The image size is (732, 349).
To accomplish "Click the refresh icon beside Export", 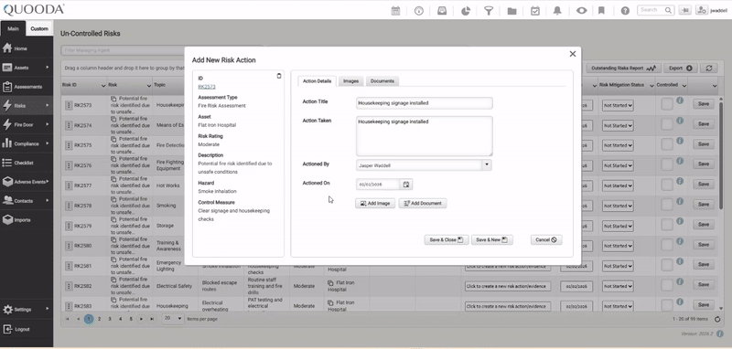I will [708, 68].
